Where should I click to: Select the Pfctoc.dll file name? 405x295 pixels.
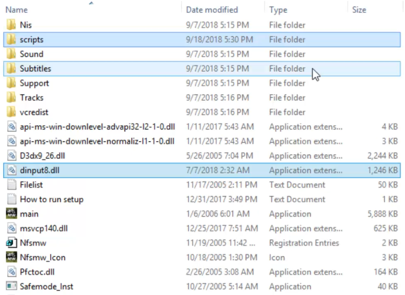(x=37, y=272)
